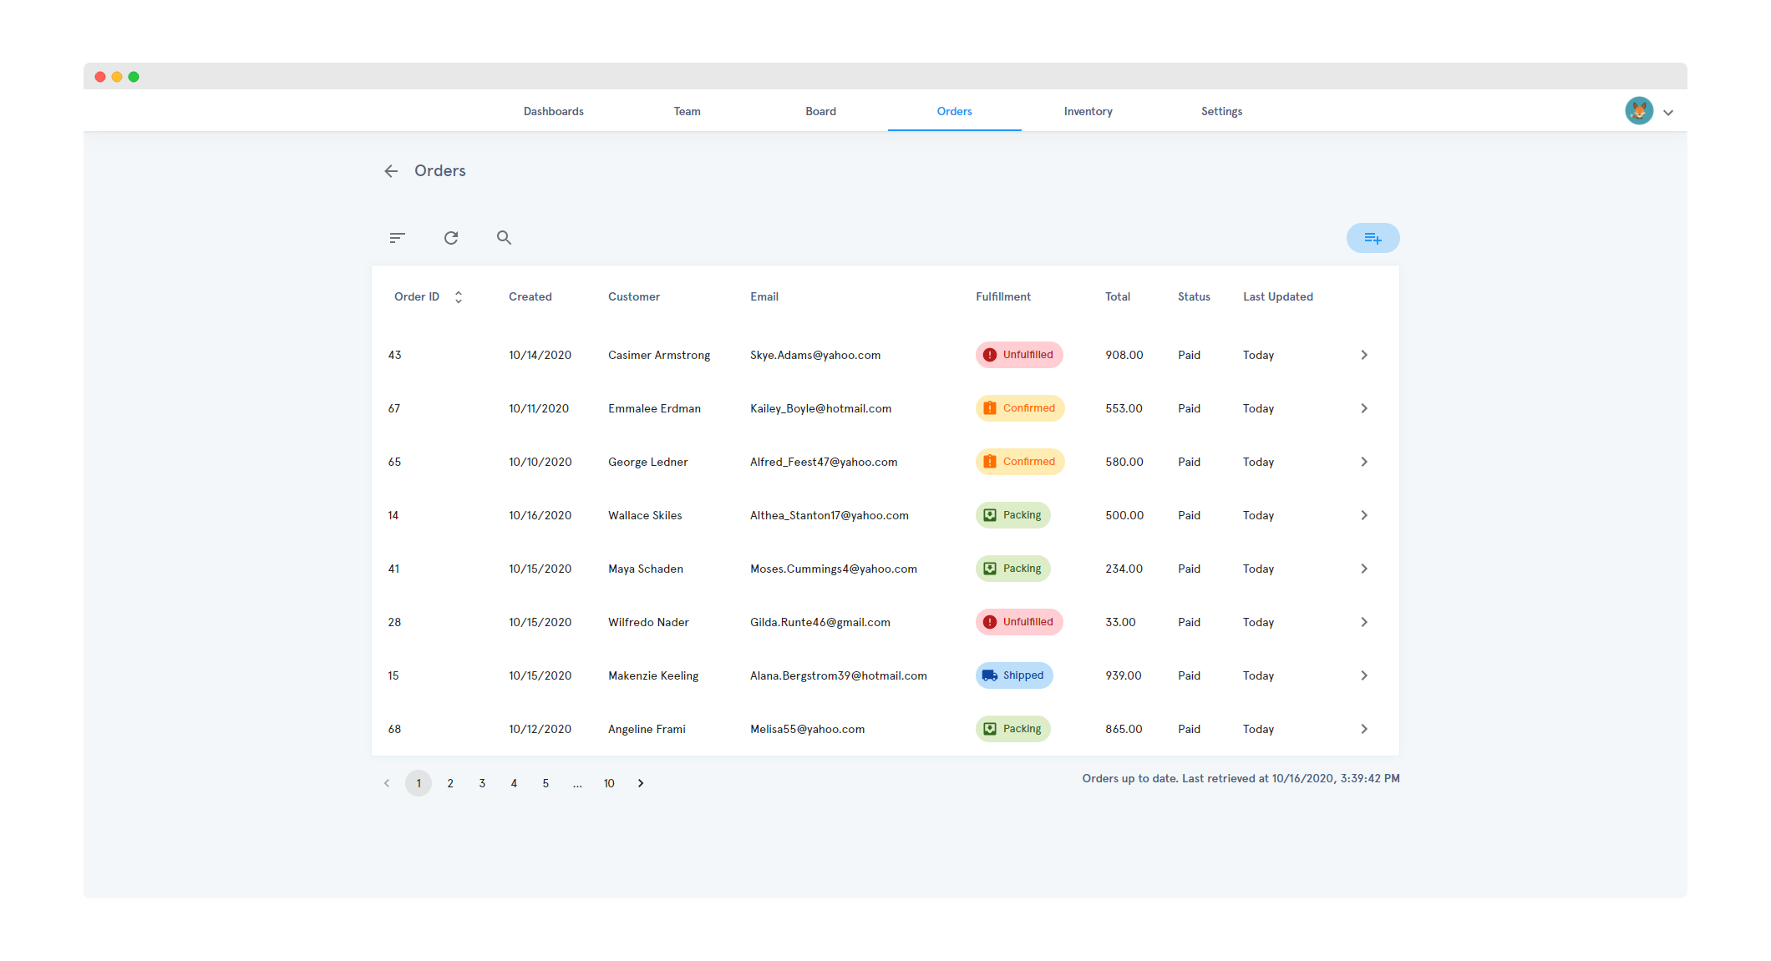Screen dimensions: 1771x961
Task: Switch to the Inventory tab
Action: (1088, 111)
